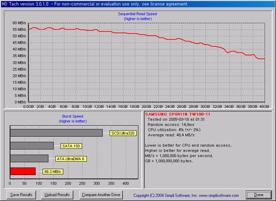
Task: Click the Upload Results button
Action: click(57, 195)
